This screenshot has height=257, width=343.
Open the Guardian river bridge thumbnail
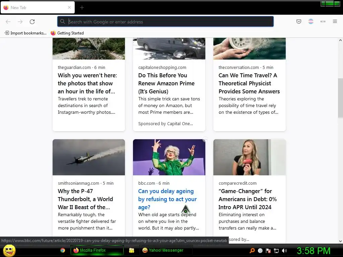89,49
